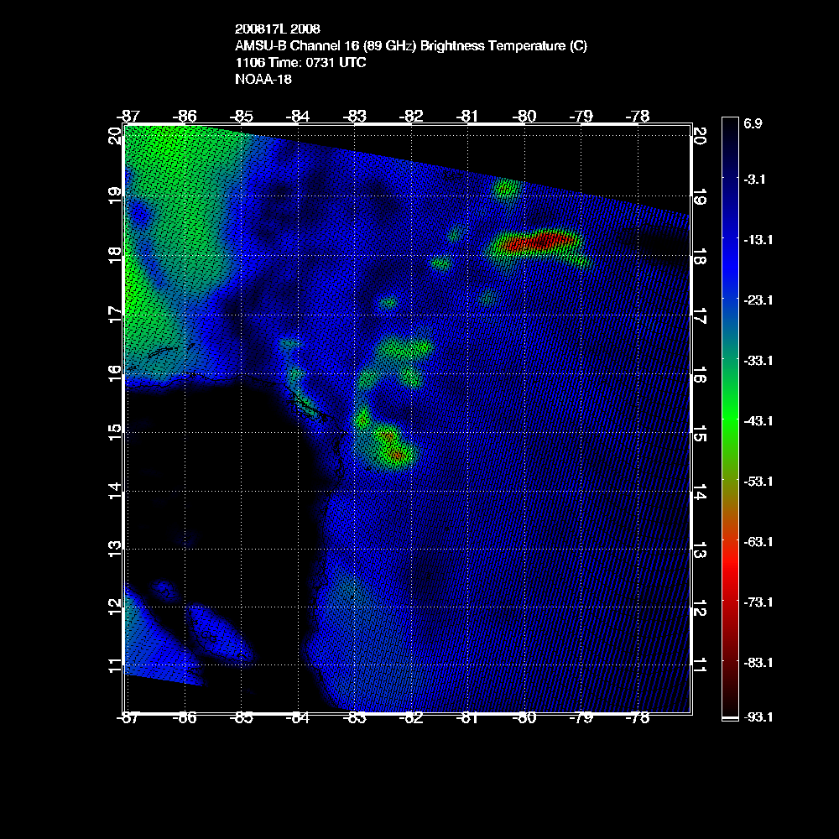
Task: Click the -84 longitude label on the top axis
Action: (298, 116)
